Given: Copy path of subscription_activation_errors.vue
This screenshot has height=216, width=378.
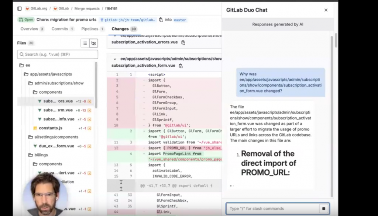Looking at the screenshot, I should tap(183, 42).
